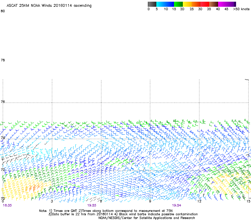
Task: Click the longitude label '12' on bottom axis
Action: [199, 201]
